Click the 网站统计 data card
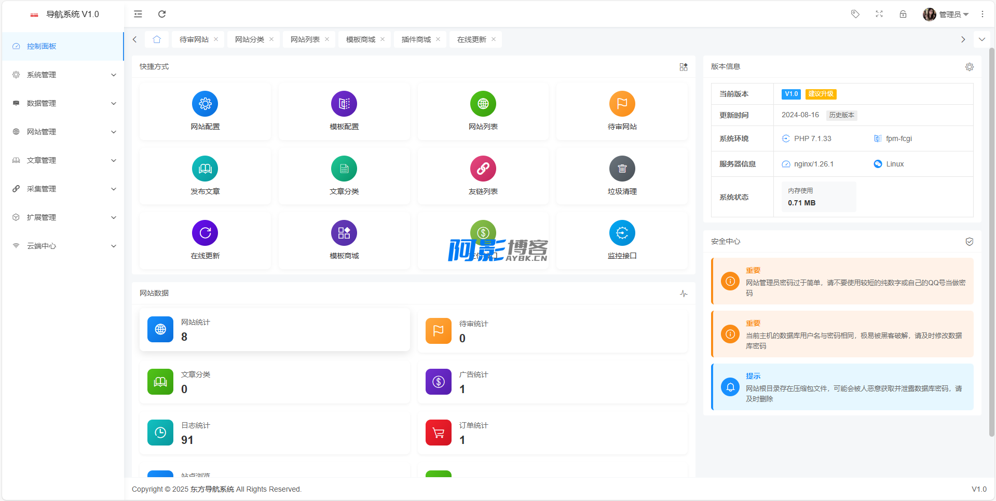The width and height of the screenshot is (996, 501). pos(275,330)
